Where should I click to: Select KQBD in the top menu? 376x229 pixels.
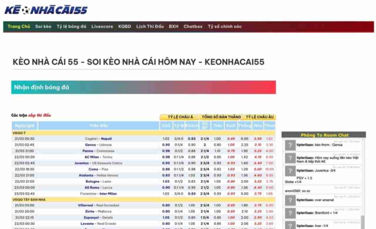[x=125, y=26]
